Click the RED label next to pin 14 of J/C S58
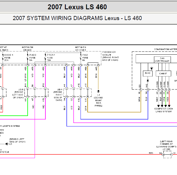Image resolution: width=177 pixels, height=175 pixels. click(x=151, y=153)
